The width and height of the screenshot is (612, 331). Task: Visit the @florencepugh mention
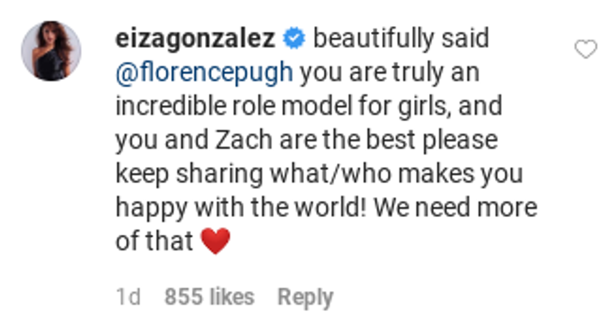pyautogui.click(x=204, y=73)
